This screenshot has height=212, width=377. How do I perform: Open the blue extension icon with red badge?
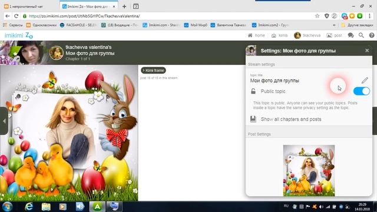tap(344, 16)
